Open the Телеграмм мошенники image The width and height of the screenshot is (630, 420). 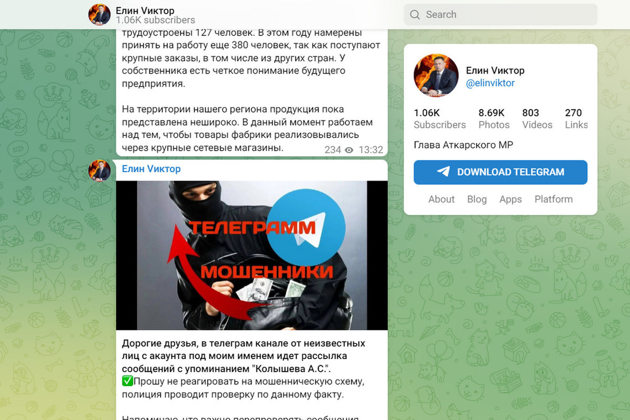[x=252, y=255]
